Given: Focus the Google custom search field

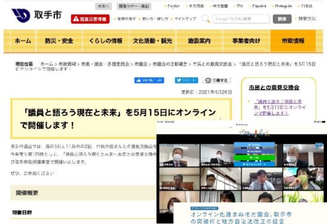Looking at the screenshot, I should pos(241,19).
